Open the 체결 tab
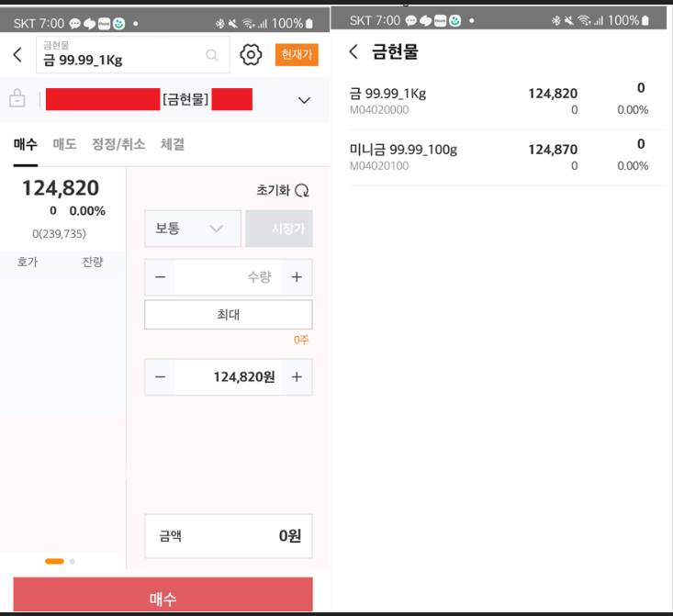The height and width of the screenshot is (616, 673). (x=173, y=144)
